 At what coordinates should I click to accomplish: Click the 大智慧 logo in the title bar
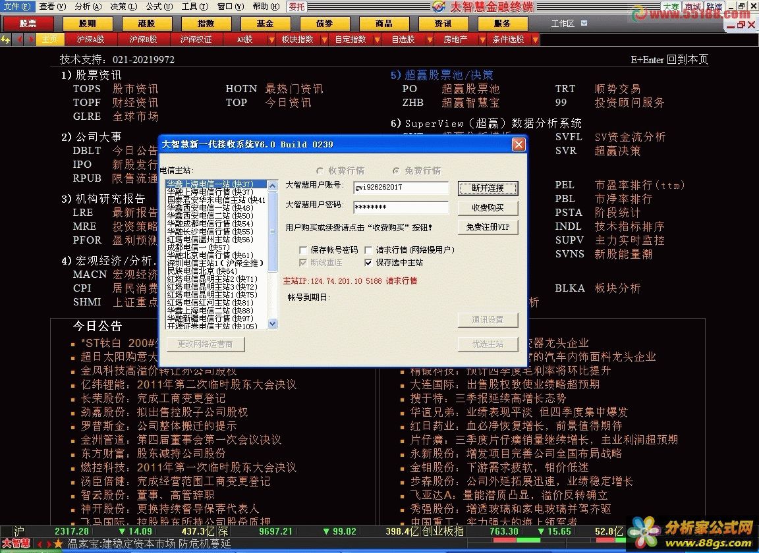click(x=439, y=7)
